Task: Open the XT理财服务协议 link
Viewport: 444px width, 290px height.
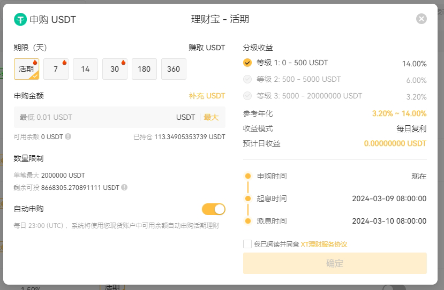Action: tap(323, 244)
